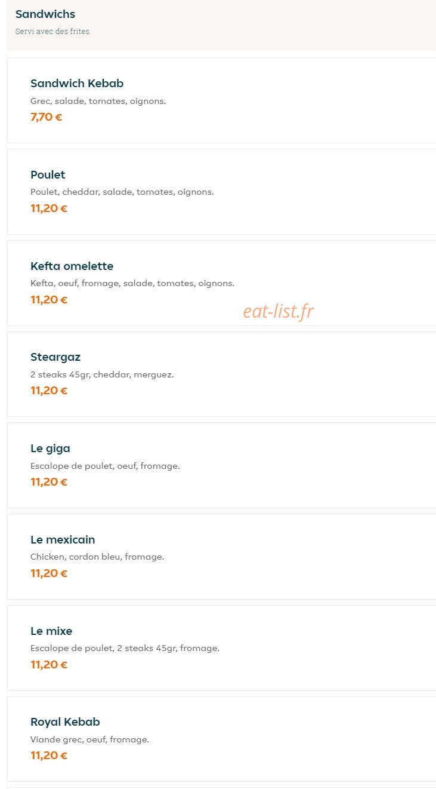Click the Sandwichs section heading
Viewport: 436px width, 789px height.
45,14
